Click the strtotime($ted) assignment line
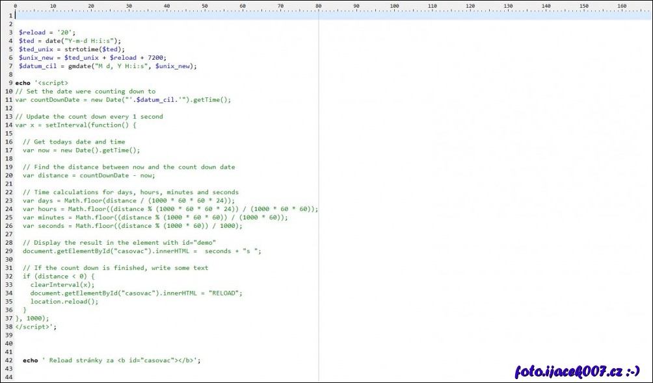Image resolution: width=653 pixels, height=383 pixels. (x=72, y=49)
